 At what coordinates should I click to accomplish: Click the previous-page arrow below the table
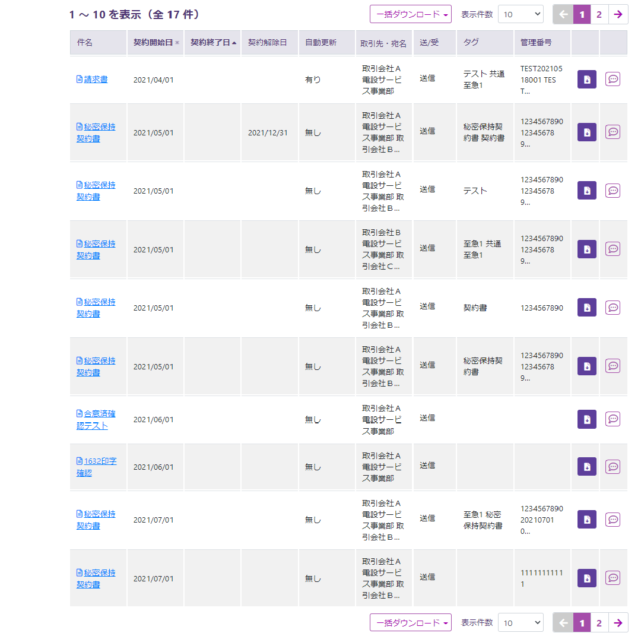coord(563,623)
